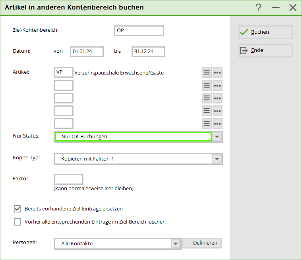Open the Kopier-Typ dropdown
This screenshot has width=302, height=260.
(217, 159)
